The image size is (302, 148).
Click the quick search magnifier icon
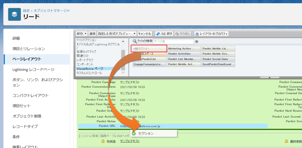(135, 41)
